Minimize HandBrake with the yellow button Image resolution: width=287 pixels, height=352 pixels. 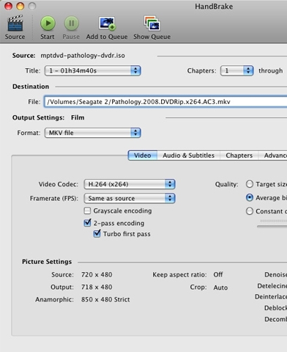(x=20, y=6)
